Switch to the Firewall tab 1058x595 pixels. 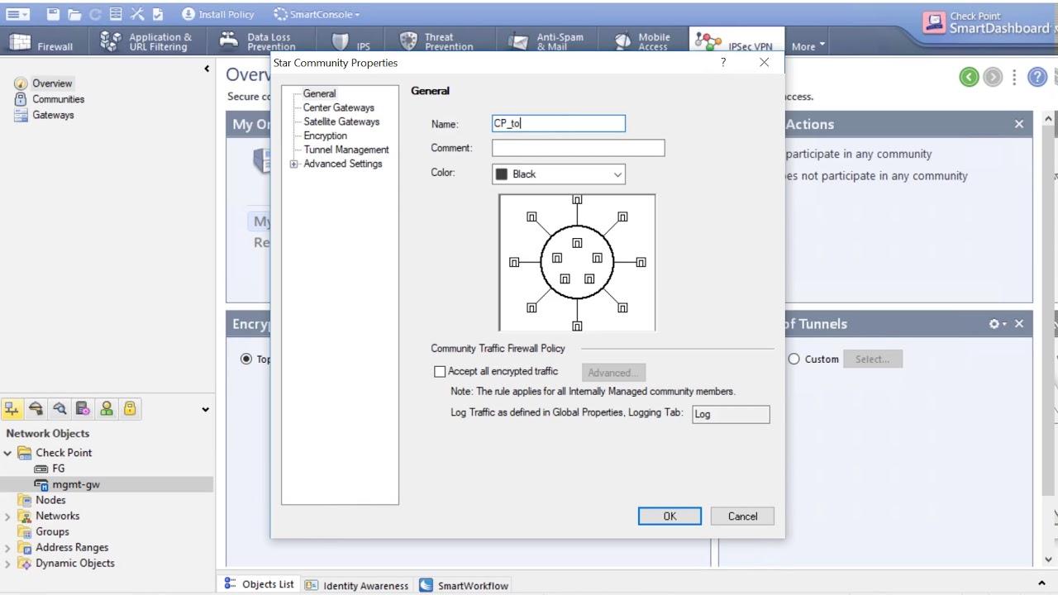(x=42, y=41)
